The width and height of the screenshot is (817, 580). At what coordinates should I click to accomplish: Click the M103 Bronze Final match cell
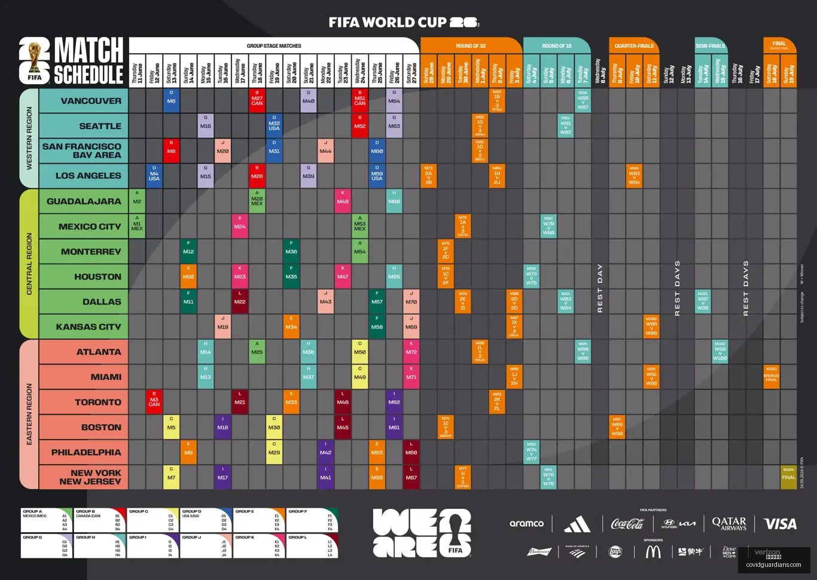pyautogui.click(x=772, y=377)
